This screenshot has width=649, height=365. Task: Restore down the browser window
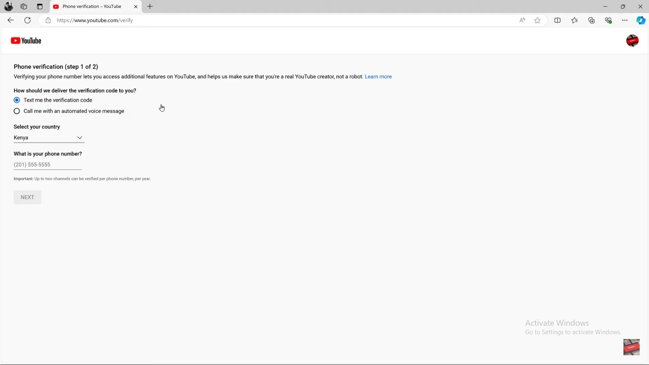pos(623,6)
